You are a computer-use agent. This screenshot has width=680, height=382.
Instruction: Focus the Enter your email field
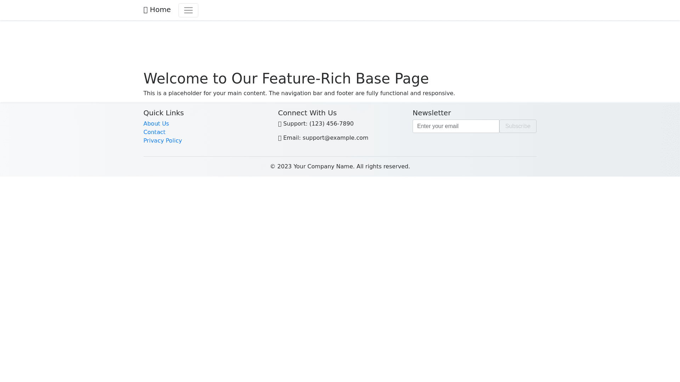[455, 126]
